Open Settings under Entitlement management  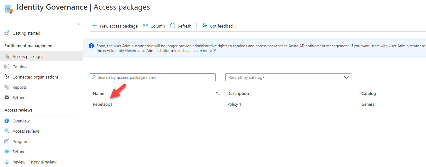click(20, 97)
